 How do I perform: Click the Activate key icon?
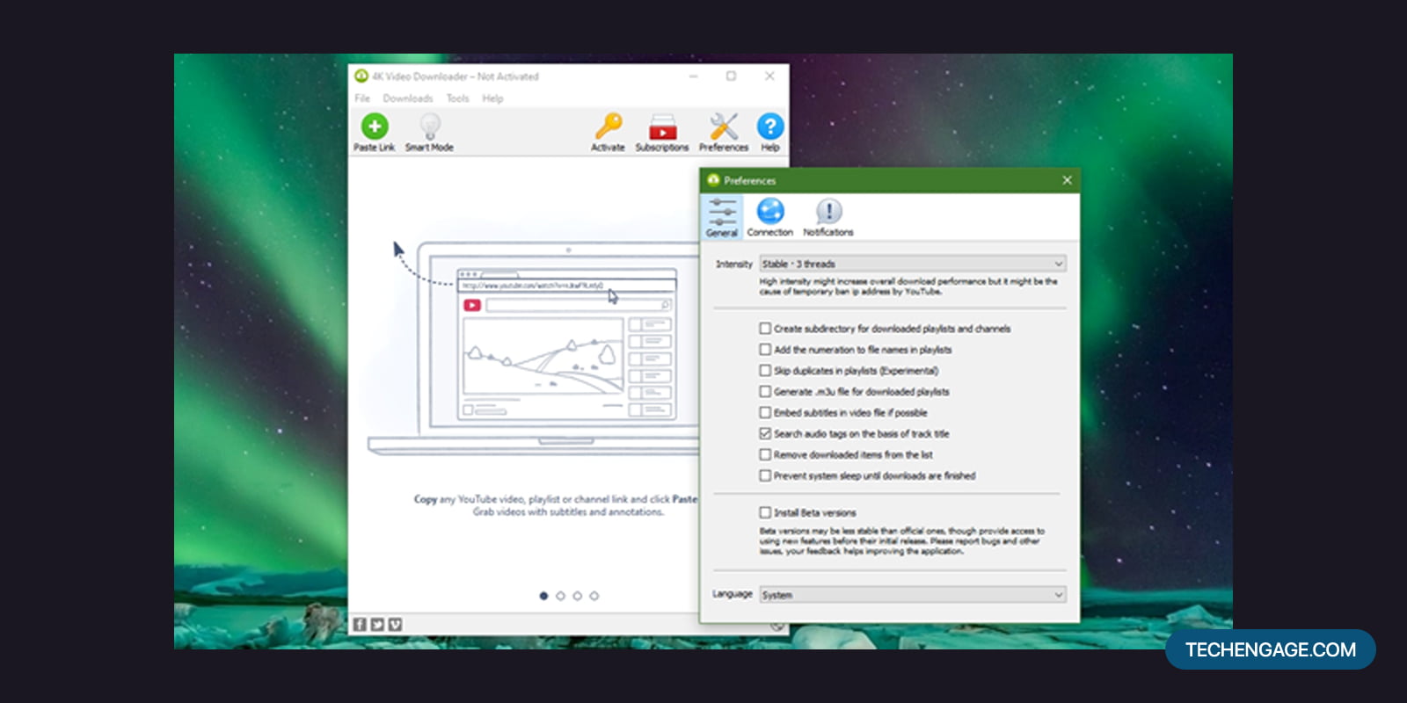(608, 127)
